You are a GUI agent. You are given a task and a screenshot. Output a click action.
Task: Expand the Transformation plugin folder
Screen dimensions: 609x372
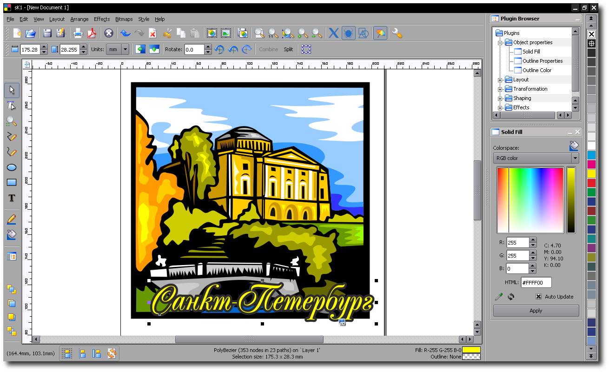[x=500, y=89]
